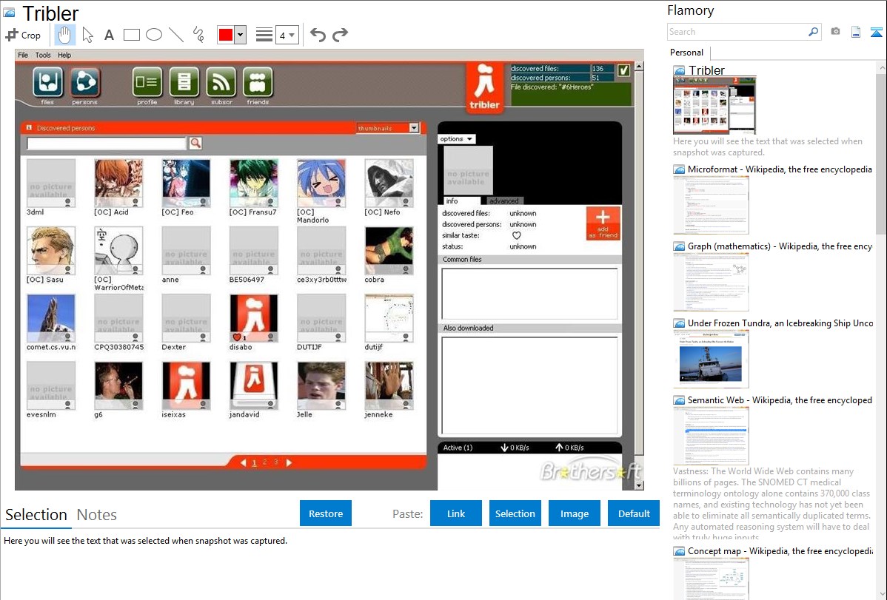The width and height of the screenshot is (887, 600).
Task: Click the add as friend button
Action: click(x=603, y=224)
